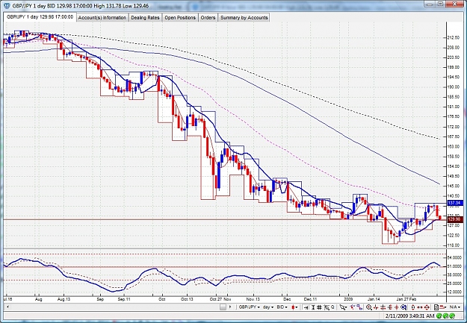The height and width of the screenshot is (323, 467).
Task: Click the add indicator line icon
Action: pos(353,307)
